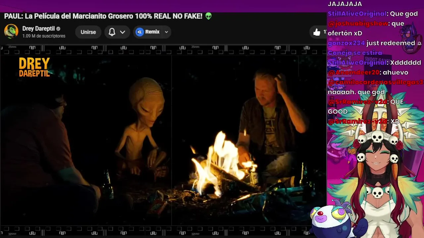Click the JAJAJAJA chat message
This screenshot has width=424, height=238.
point(345,4)
